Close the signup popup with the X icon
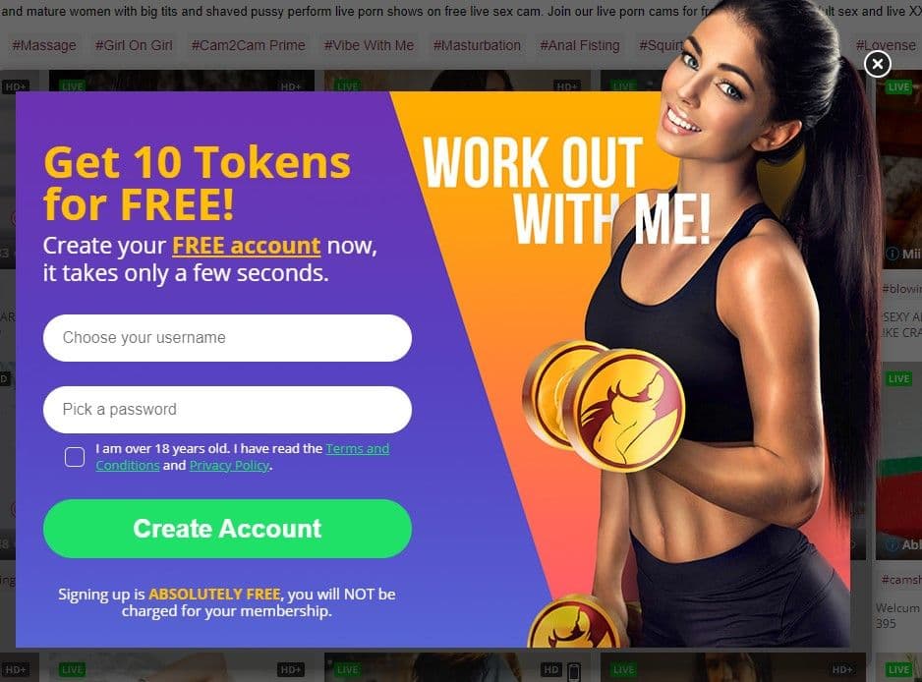Image resolution: width=922 pixels, height=682 pixels. [x=878, y=64]
